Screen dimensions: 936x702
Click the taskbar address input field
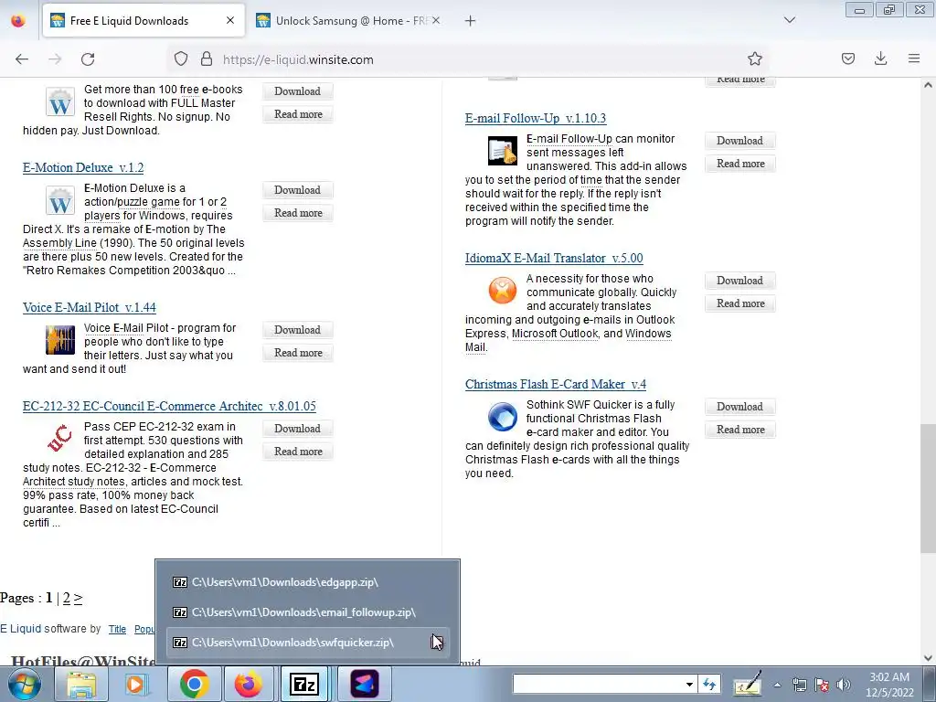(598, 684)
